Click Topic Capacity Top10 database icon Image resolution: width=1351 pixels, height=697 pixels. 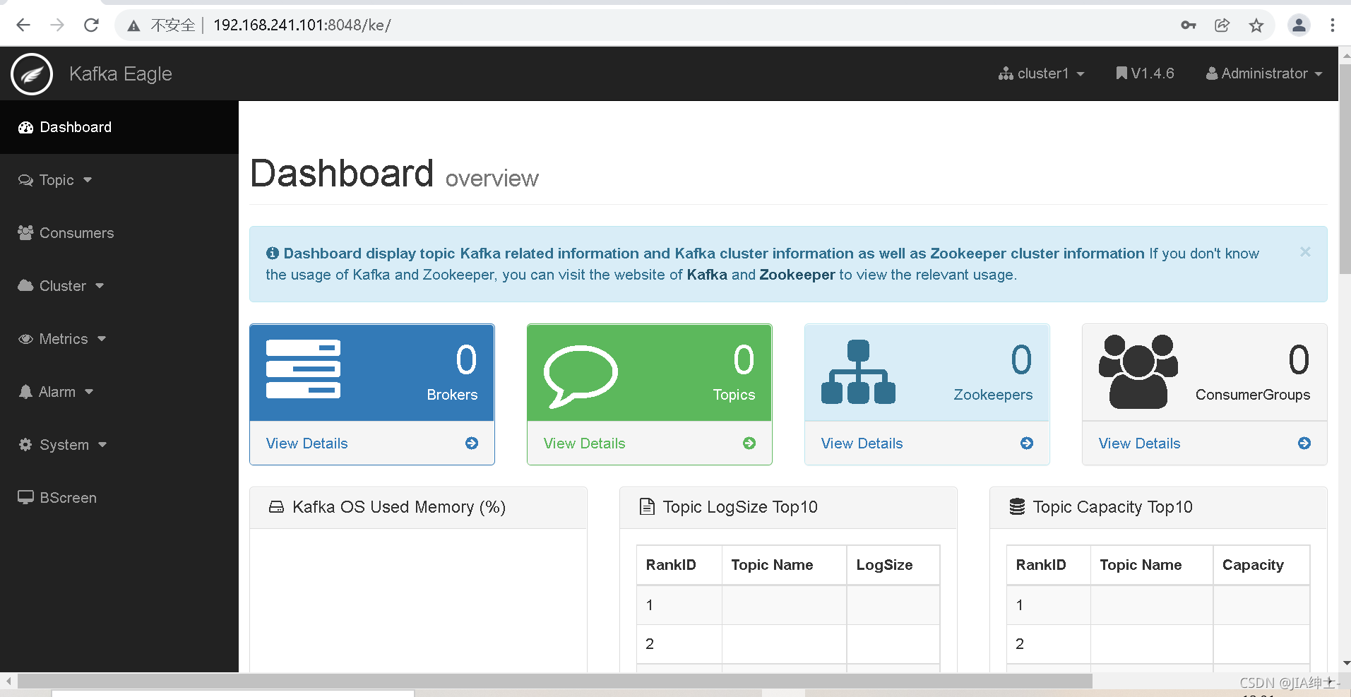click(x=1017, y=507)
